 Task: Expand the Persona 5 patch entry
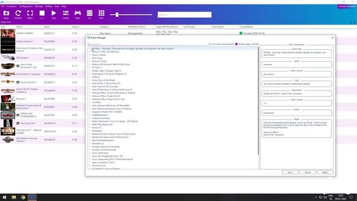[x=89, y=128]
